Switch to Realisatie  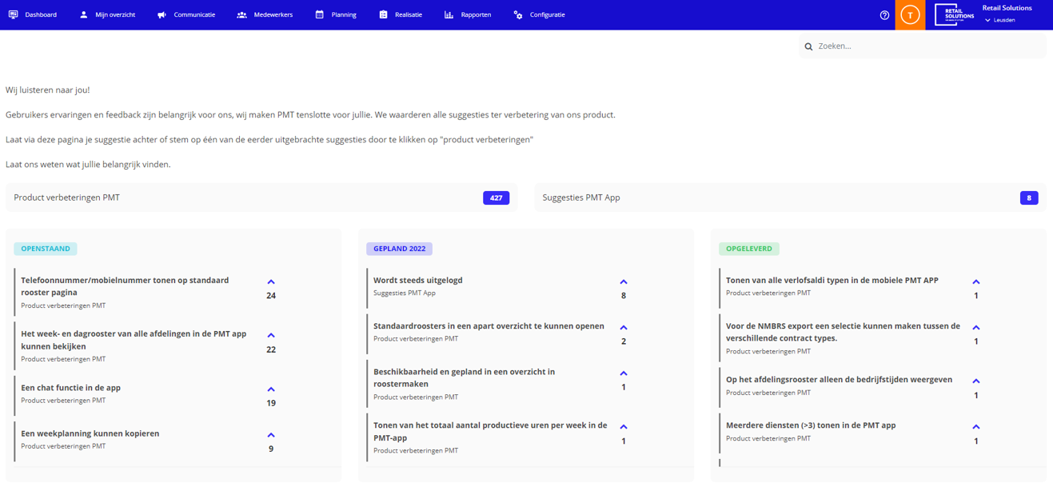click(x=401, y=14)
